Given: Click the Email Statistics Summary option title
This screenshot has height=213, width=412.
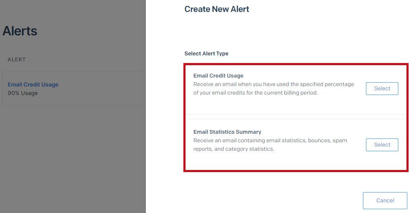Looking at the screenshot, I should pyautogui.click(x=227, y=132).
